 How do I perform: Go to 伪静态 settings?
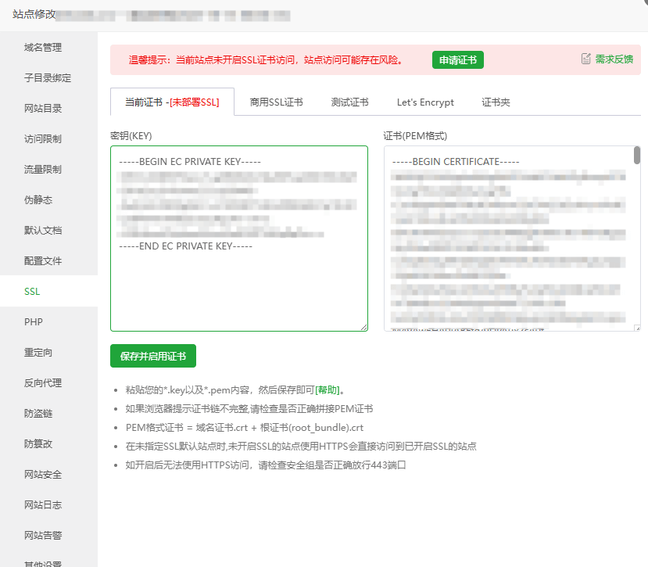pyautogui.click(x=38, y=200)
